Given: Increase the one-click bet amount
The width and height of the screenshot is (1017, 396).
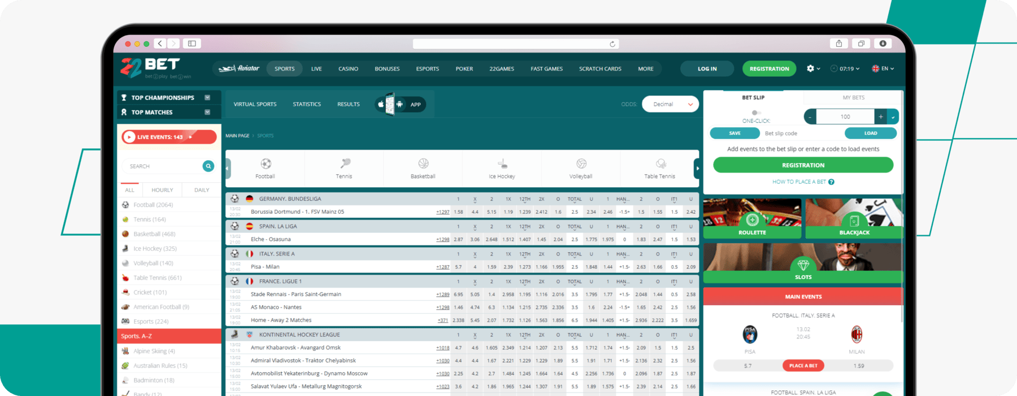Looking at the screenshot, I should click(x=880, y=117).
